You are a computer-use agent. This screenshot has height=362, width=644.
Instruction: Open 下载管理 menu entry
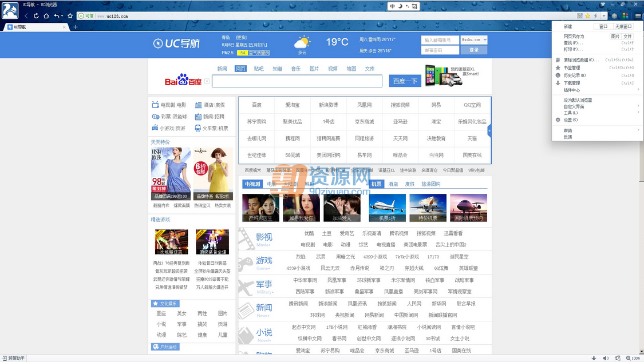coord(598,83)
